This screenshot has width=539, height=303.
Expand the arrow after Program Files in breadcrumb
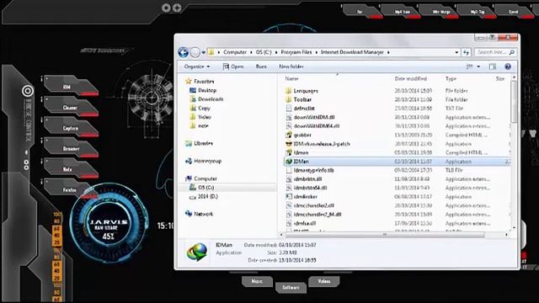(x=317, y=52)
